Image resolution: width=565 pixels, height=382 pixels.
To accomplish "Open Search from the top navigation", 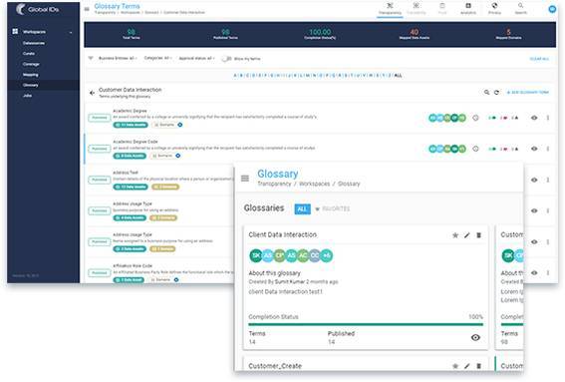I will 521,9.
